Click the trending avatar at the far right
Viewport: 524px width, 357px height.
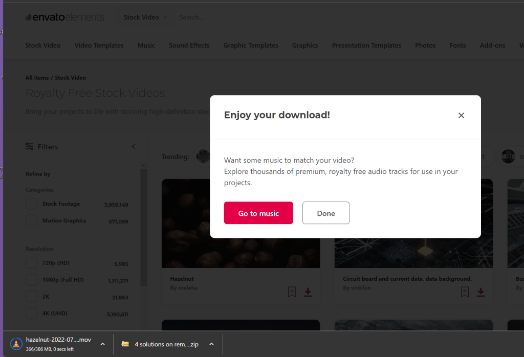coord(508,157)
